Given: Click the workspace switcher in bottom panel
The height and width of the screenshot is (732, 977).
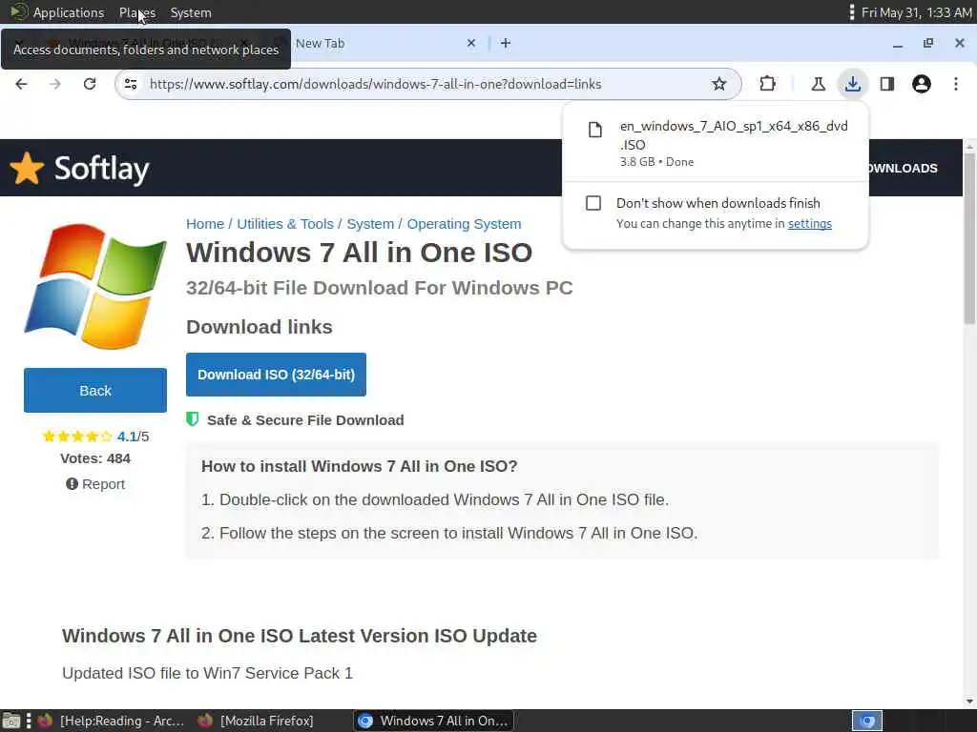Looking at the screenshot, I should [866, 721].
